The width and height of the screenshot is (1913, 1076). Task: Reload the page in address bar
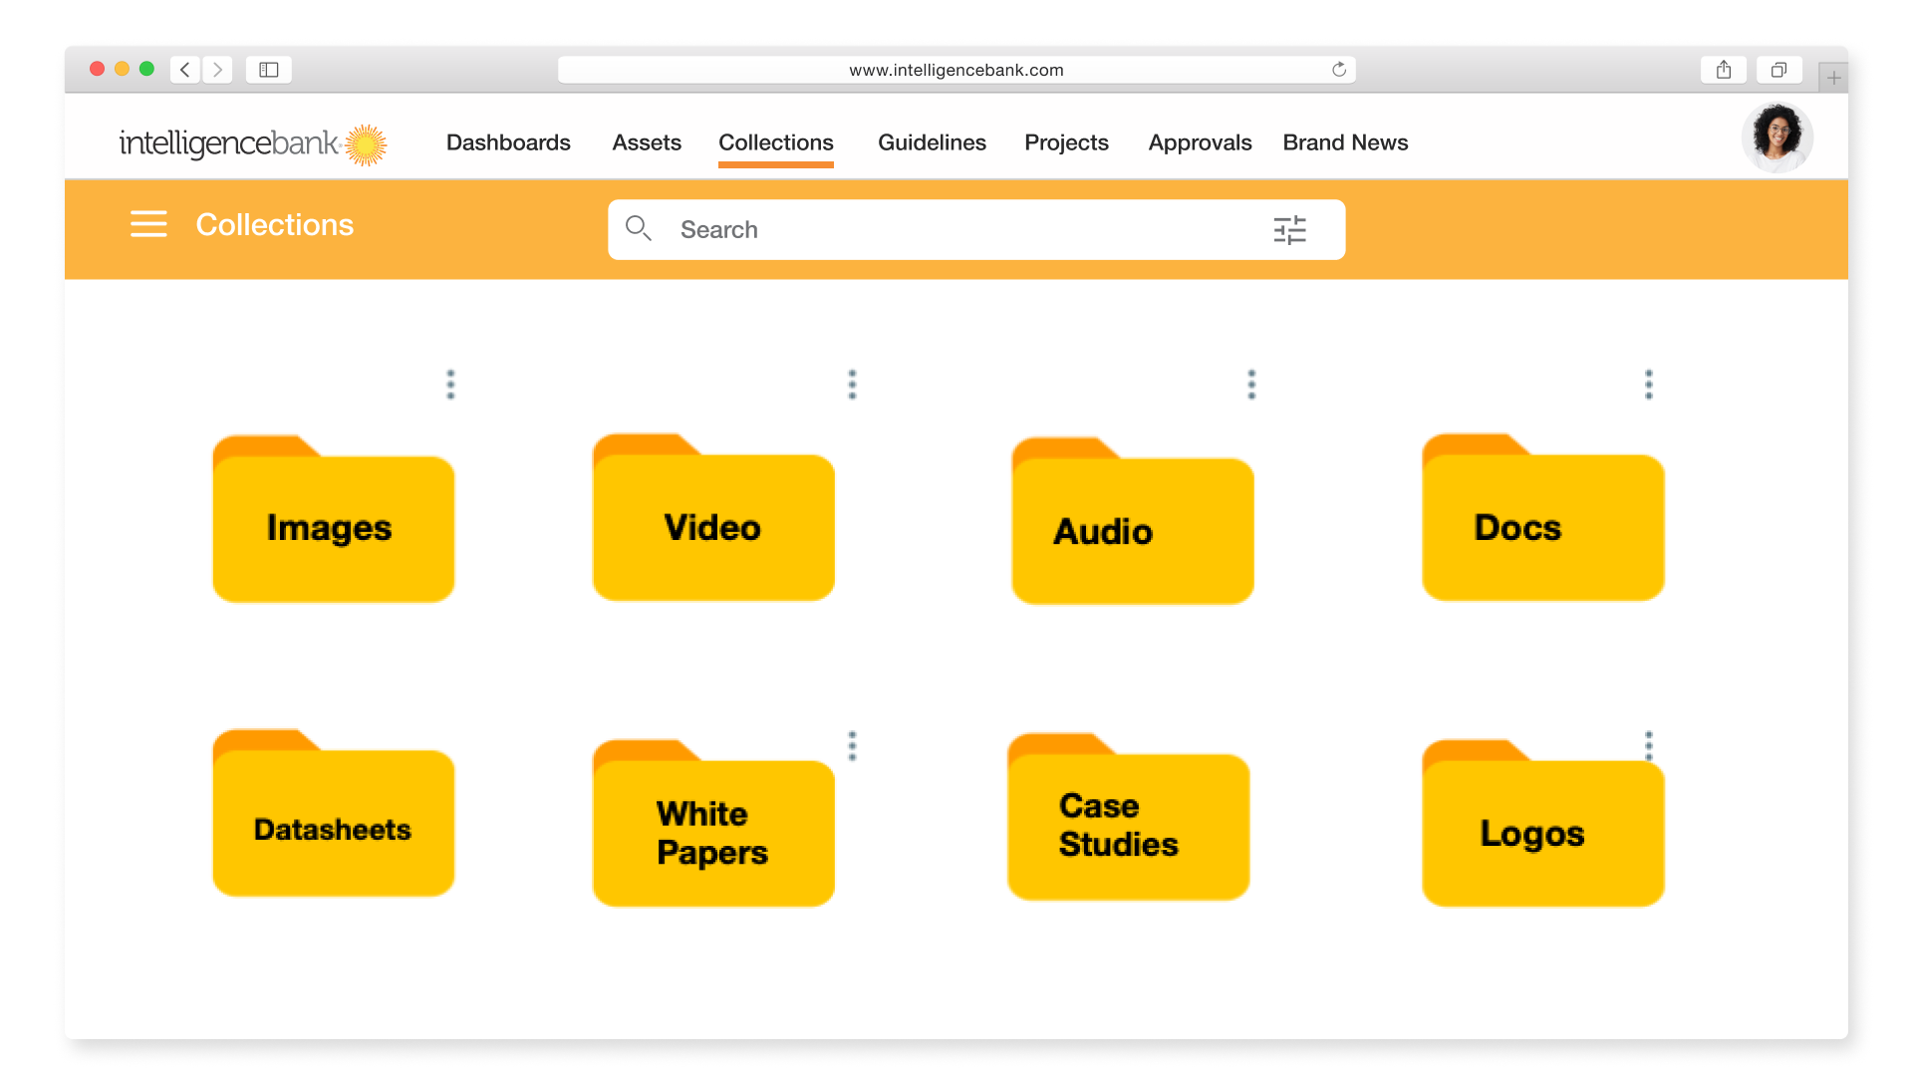click(x=1339, y=70)
